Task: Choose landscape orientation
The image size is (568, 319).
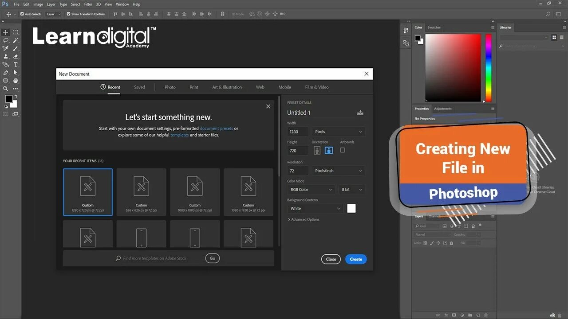Action: coord(329,150)
